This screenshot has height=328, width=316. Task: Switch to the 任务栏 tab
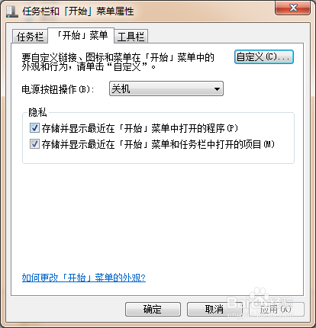point(30,37)
